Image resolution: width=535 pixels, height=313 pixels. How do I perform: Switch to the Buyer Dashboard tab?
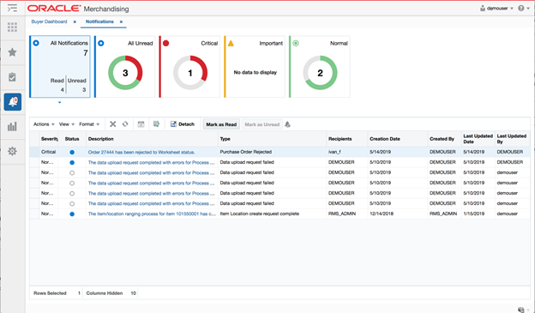(x=49, y=21)
